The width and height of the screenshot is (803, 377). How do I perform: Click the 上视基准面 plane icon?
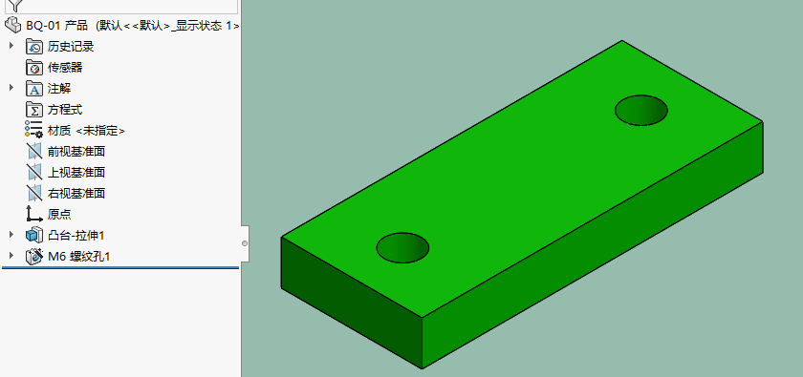click(34, 173)
